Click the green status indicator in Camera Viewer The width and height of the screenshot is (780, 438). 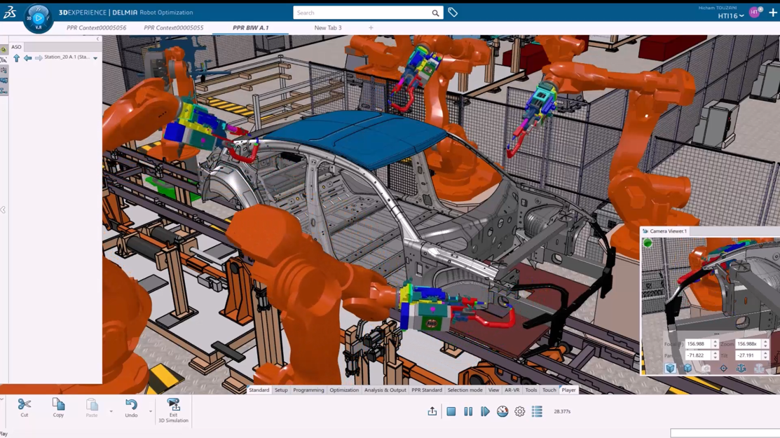[x=648, y=242]
